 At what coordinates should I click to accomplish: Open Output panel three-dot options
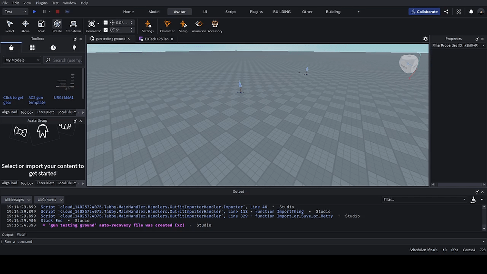point(483,200)
